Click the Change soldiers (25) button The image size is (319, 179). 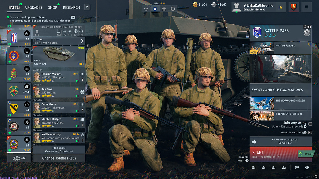[x=59, y=158]
